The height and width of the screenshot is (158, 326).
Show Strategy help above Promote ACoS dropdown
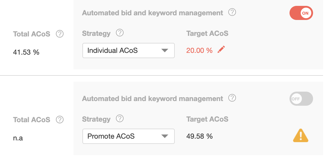[x=120, y=119]
